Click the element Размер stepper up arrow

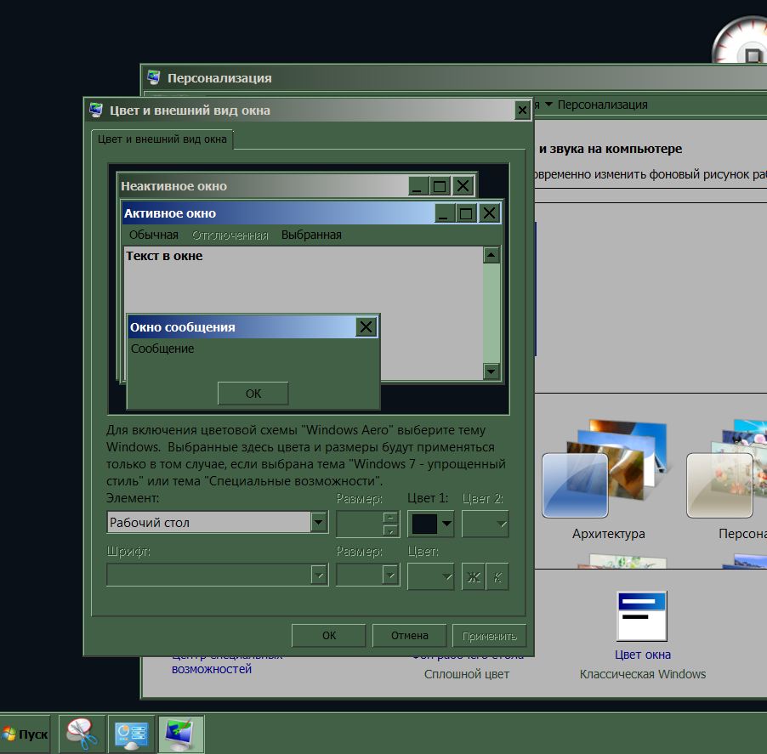[x=390, y=518]
